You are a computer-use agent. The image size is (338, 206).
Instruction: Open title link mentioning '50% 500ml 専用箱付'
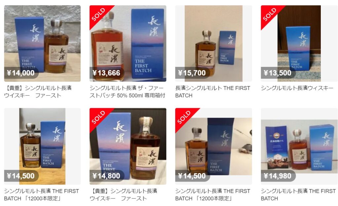(x=127, y=92)
